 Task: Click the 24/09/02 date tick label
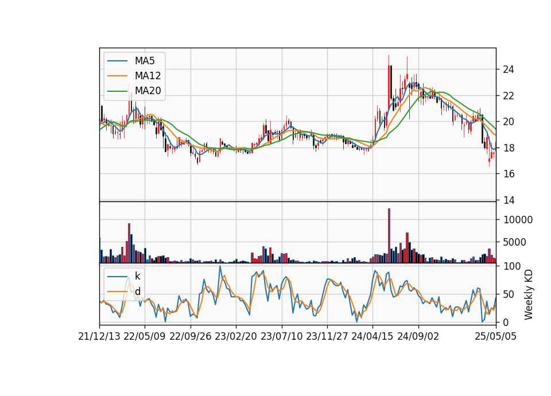click(x=418, y=337)
